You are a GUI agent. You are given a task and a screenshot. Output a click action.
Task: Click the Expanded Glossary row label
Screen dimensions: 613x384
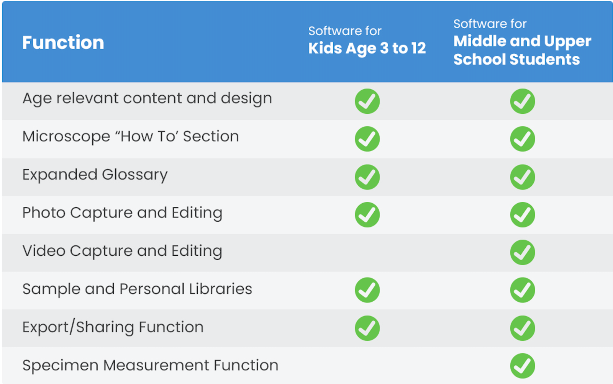95,175
